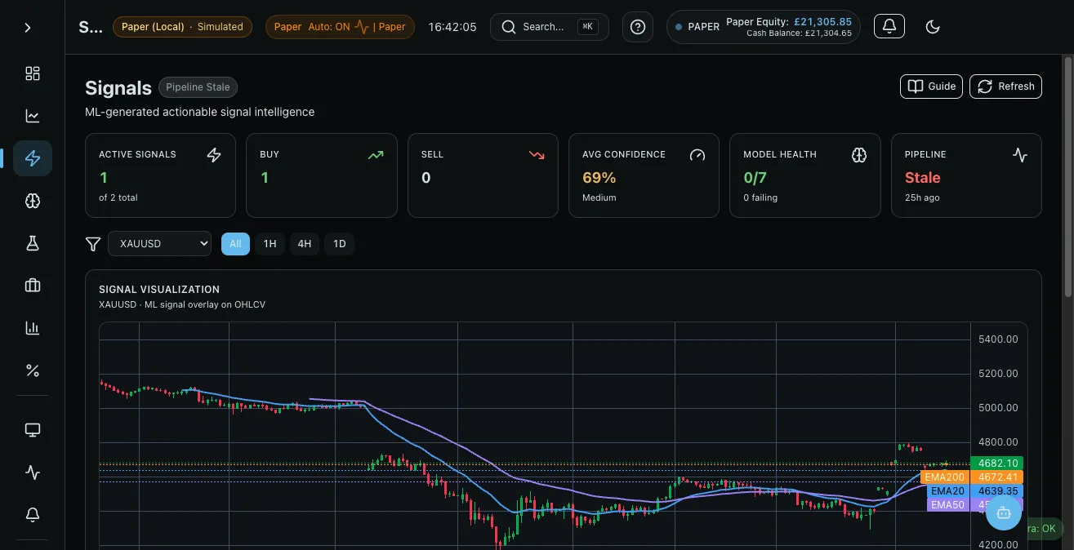
Task: Click the Signal Visualization heading
Action: 159,289
